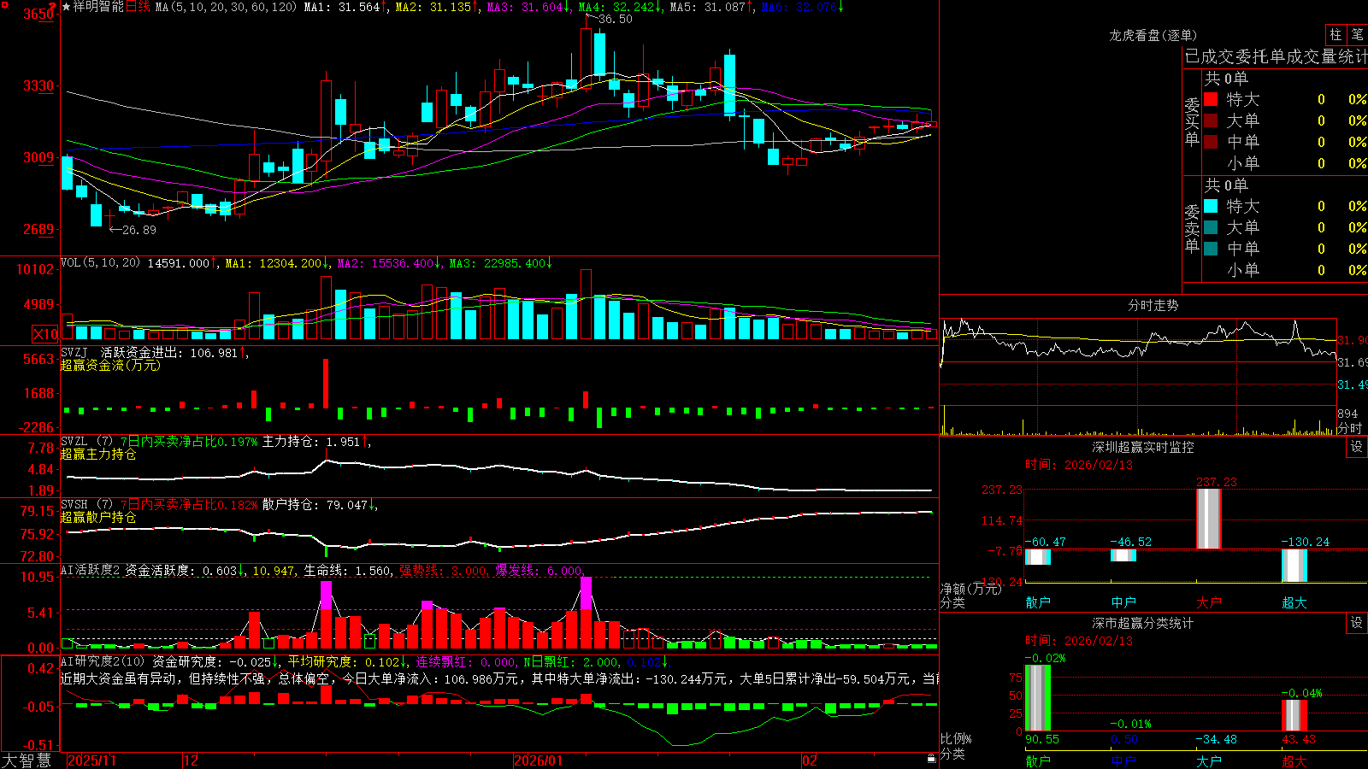The height and width of the screenshot is (769, 1368).
Task: Click the 43.43 超大 bar in 深市超赢分类统计
Action: (1294, 715)
